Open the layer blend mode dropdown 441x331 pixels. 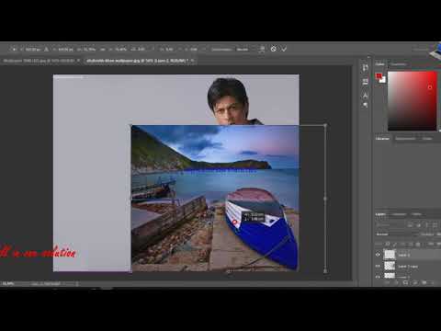[397, 234]
